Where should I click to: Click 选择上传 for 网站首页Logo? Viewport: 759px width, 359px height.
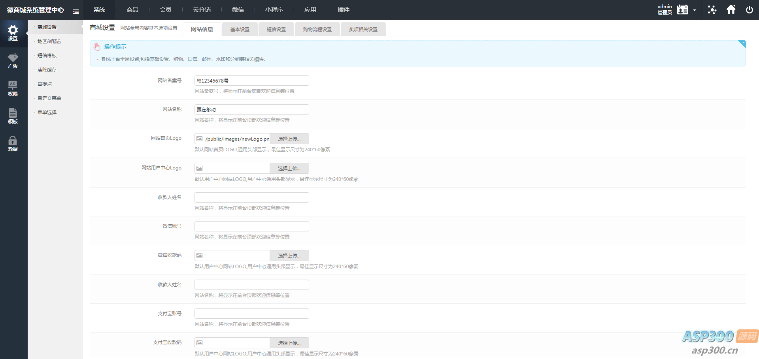[x=289, y=139]
